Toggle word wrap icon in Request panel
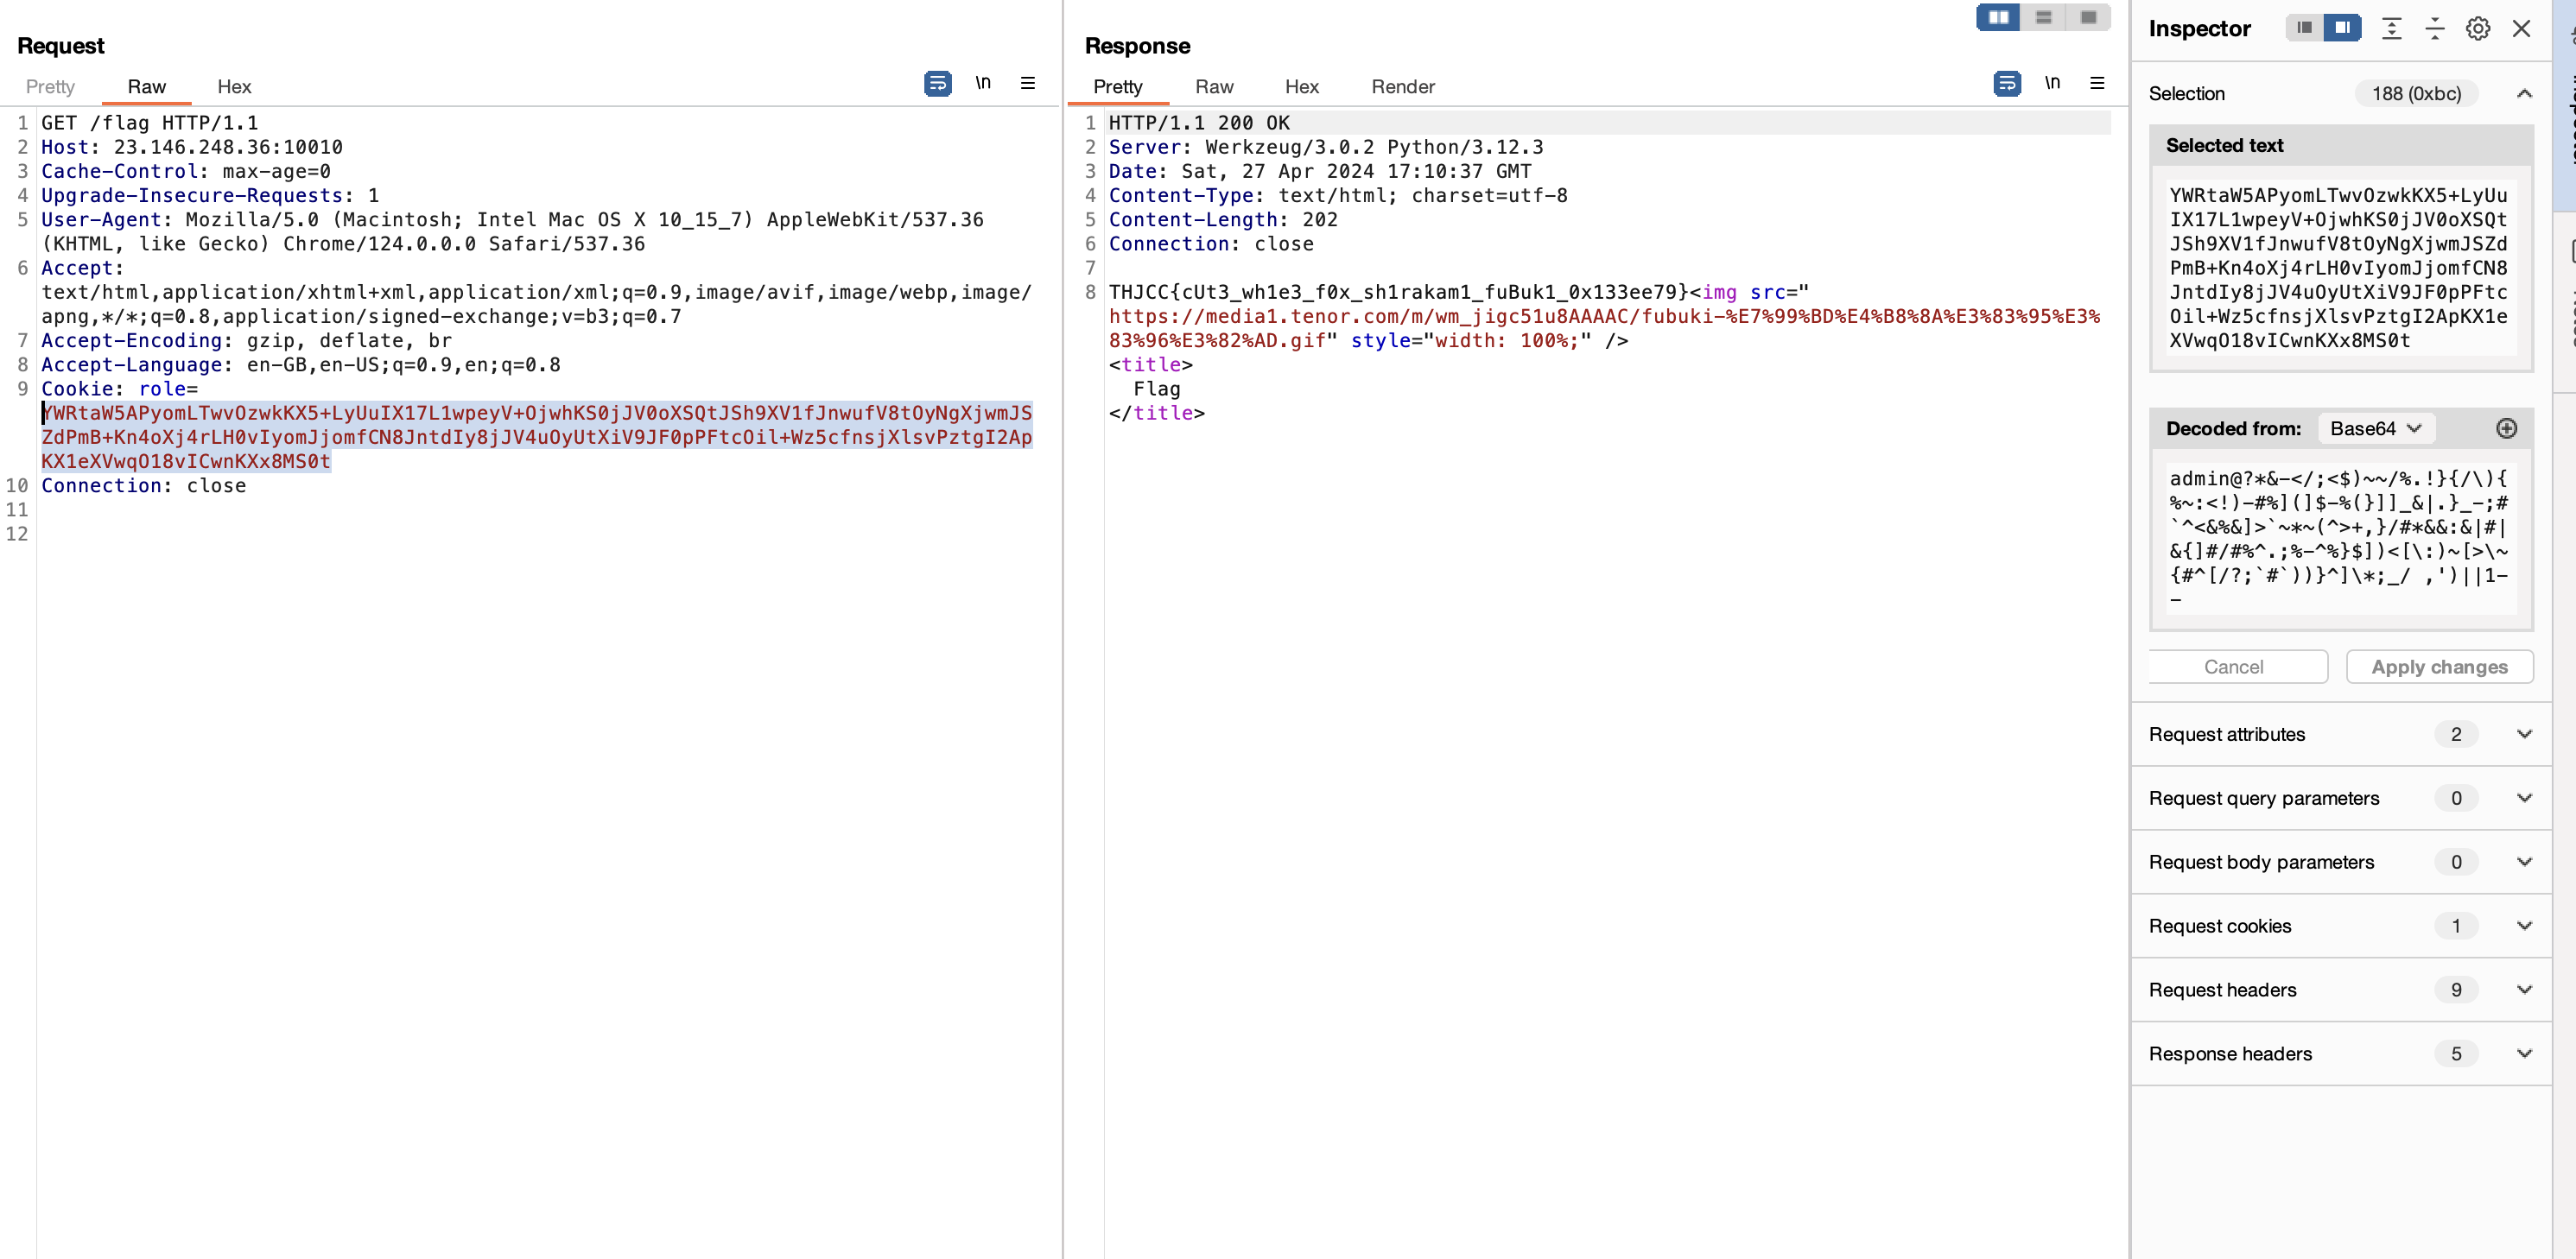 click(x=937, y=83)
